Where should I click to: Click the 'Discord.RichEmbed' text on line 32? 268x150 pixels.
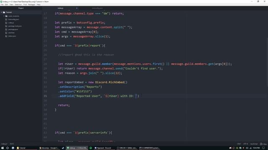110,82
